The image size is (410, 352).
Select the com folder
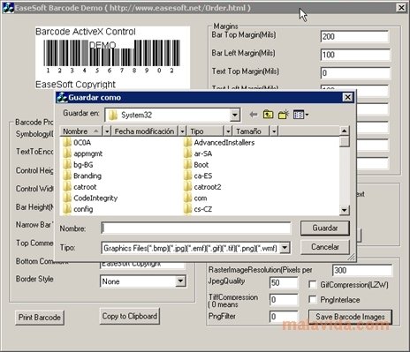click(x=195, y=198)
